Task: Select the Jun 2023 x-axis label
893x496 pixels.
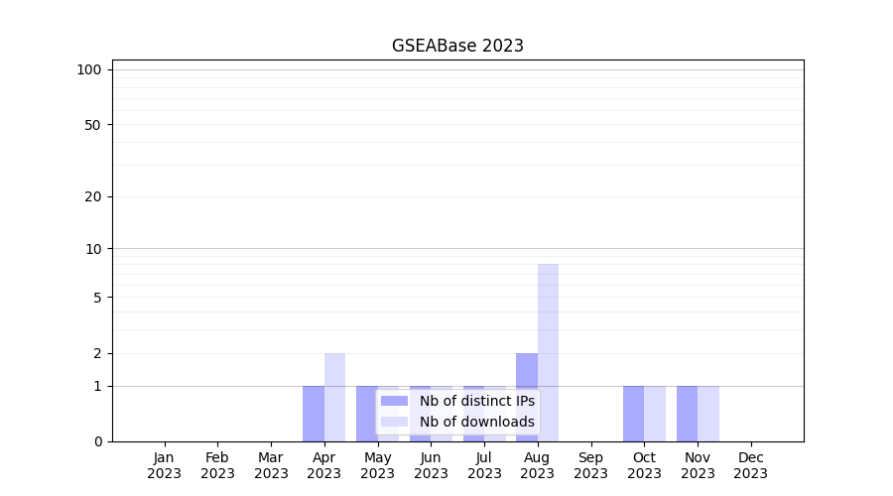Action: click(x=431, y=465)
